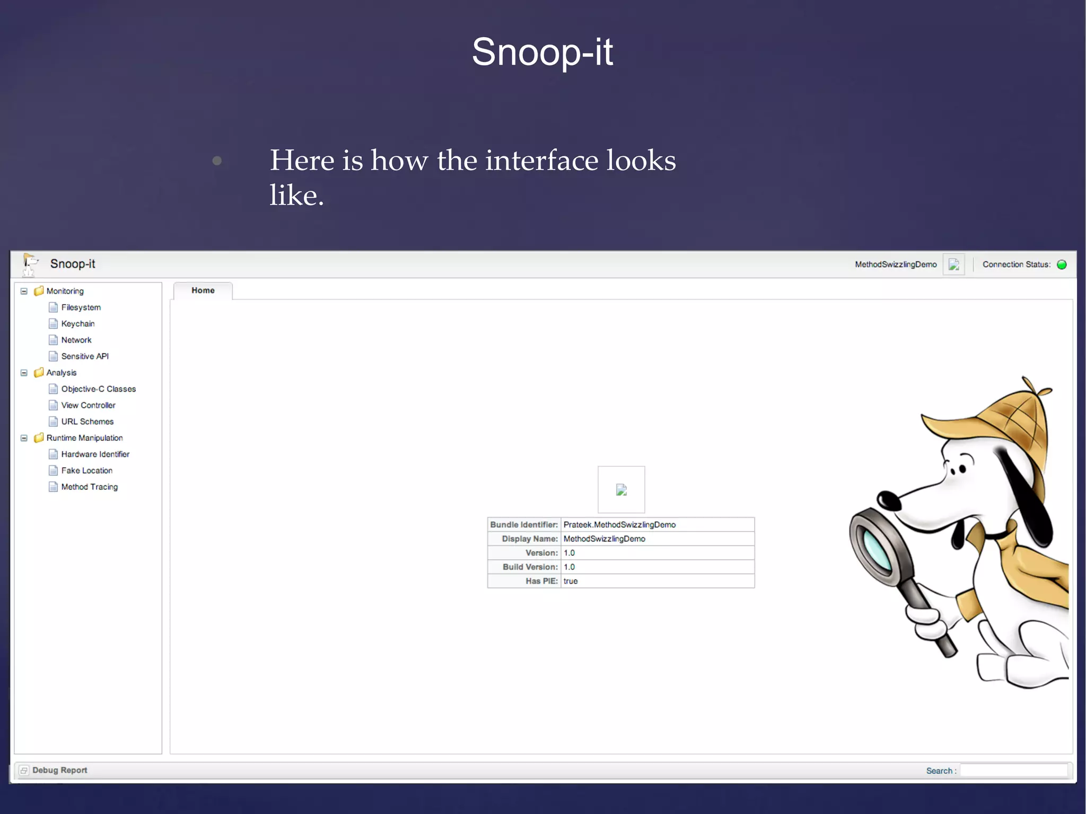Click the broken app image above bundle info
Image resolution: width=1086 pixels, height=814 pixels.
[621, 490]
